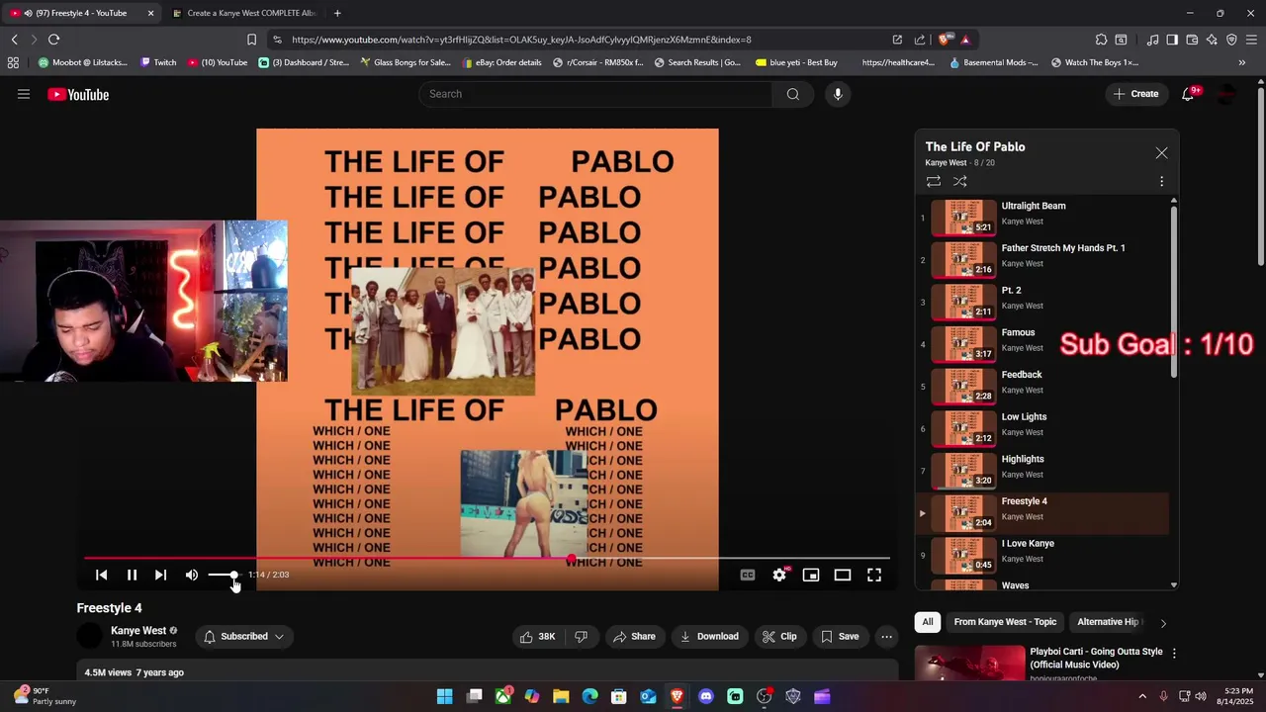
Task: Open the Subscribed notification dropdown
Action: point(244,636)
